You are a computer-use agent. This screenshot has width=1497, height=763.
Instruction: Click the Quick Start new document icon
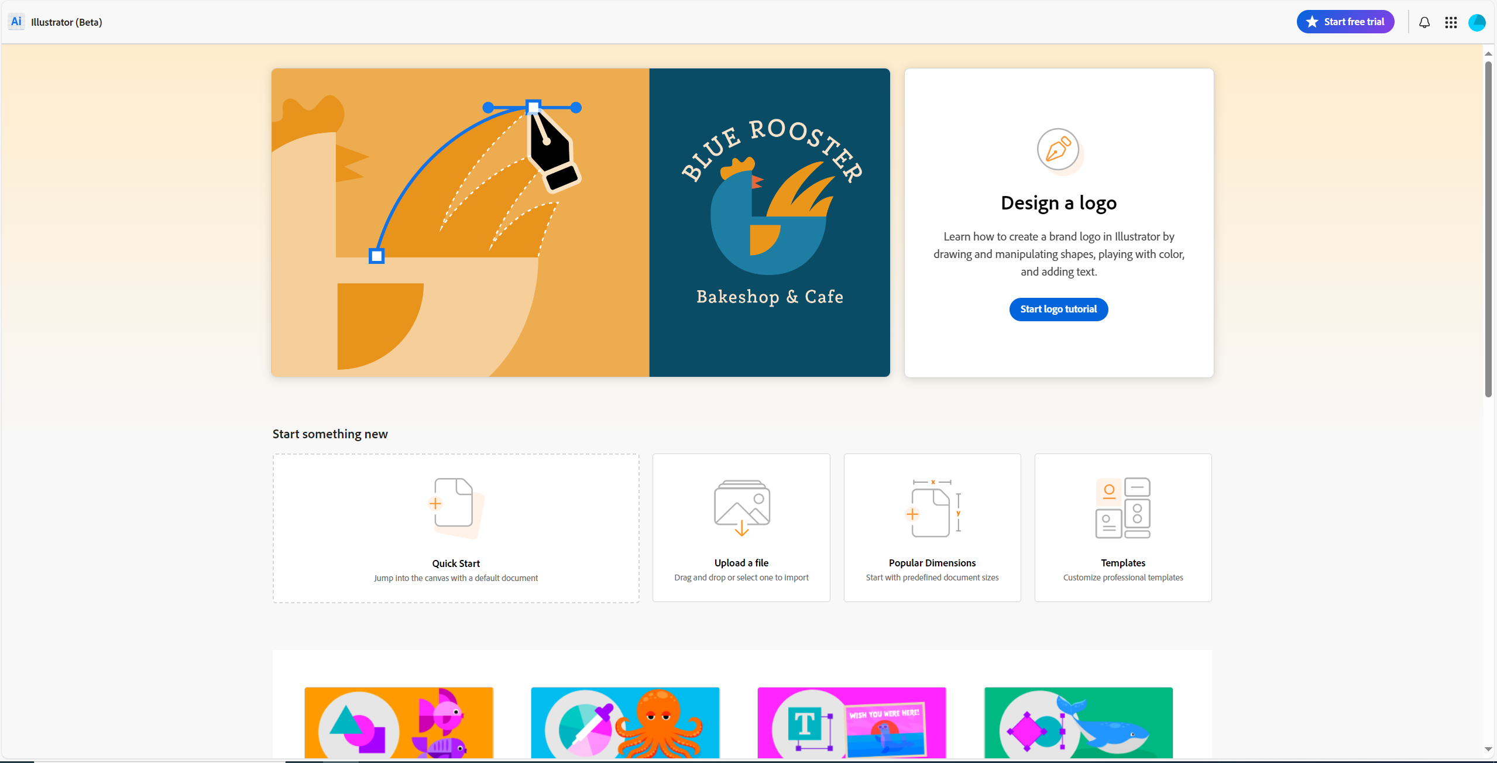pyautogui.click(x=455, y=506)
